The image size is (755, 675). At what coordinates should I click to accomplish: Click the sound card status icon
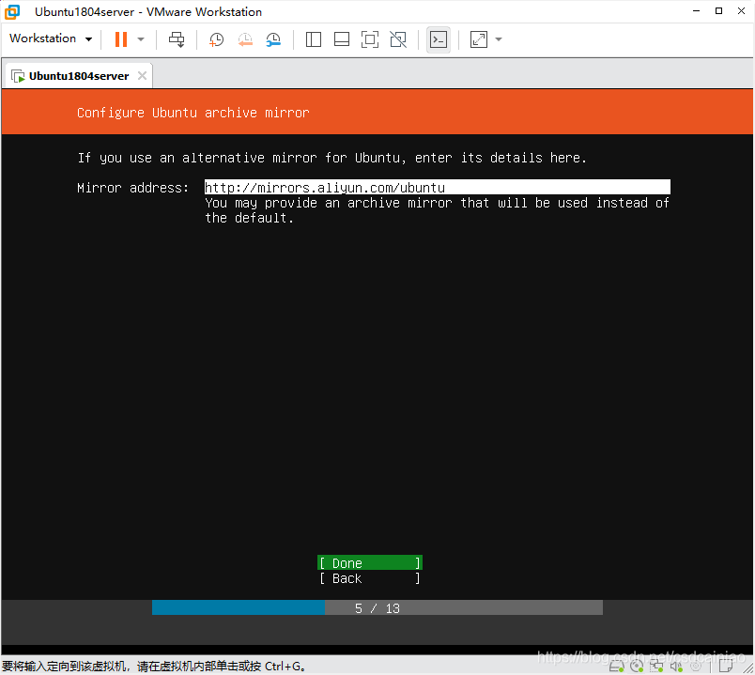click(x=676, y=667)
